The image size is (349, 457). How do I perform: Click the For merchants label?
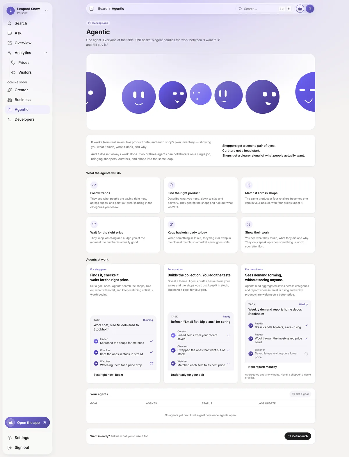254,269
